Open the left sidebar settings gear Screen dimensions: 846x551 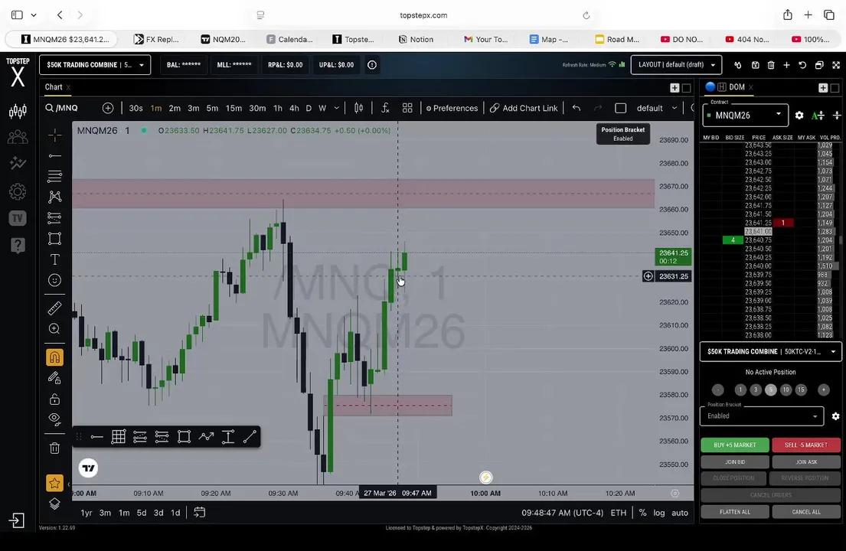18,191
